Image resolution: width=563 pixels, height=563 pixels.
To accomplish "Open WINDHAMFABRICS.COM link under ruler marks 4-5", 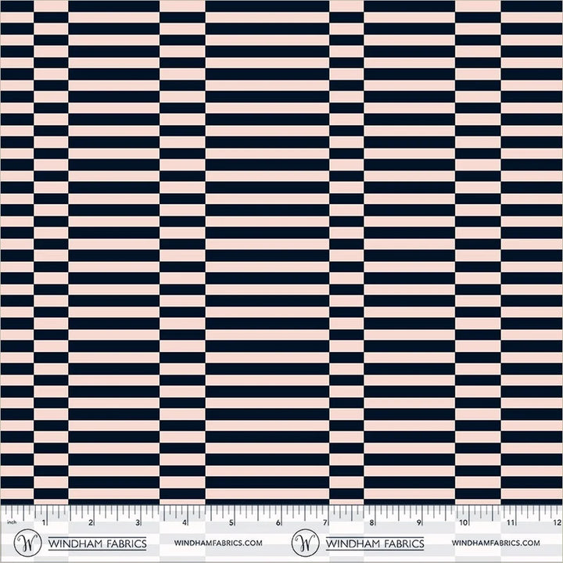I will click(x=218, y=543).
